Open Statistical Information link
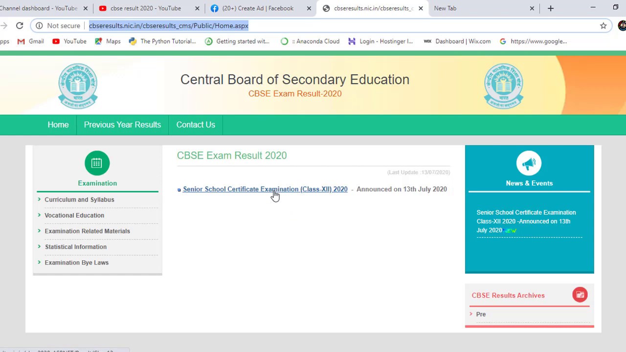Image resolution: width=626 pixels, height=352 pixels. coord(76,247)
